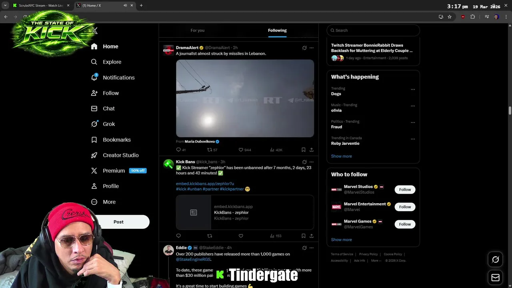Open more options for olivia trend
This screenshot has width=512, height=288.
click(413, 106)
